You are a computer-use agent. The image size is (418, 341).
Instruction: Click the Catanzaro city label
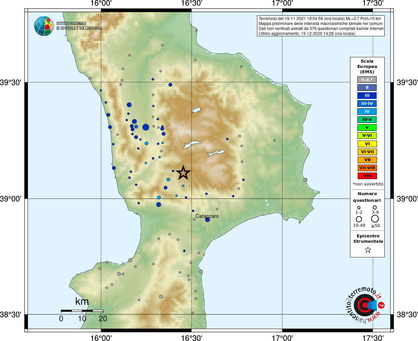207,216
